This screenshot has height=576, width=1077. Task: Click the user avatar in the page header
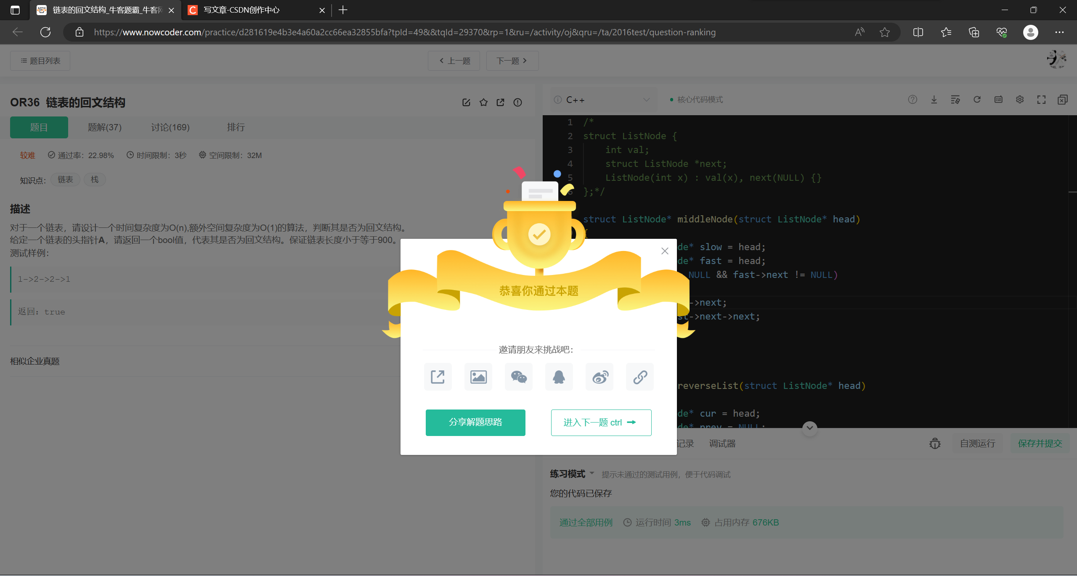click(1056, 59)
